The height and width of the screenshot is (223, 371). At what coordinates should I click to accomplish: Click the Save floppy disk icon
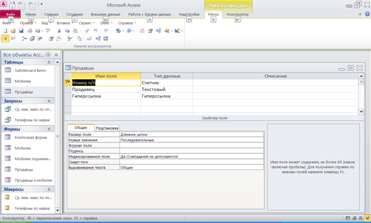point(21,30)
